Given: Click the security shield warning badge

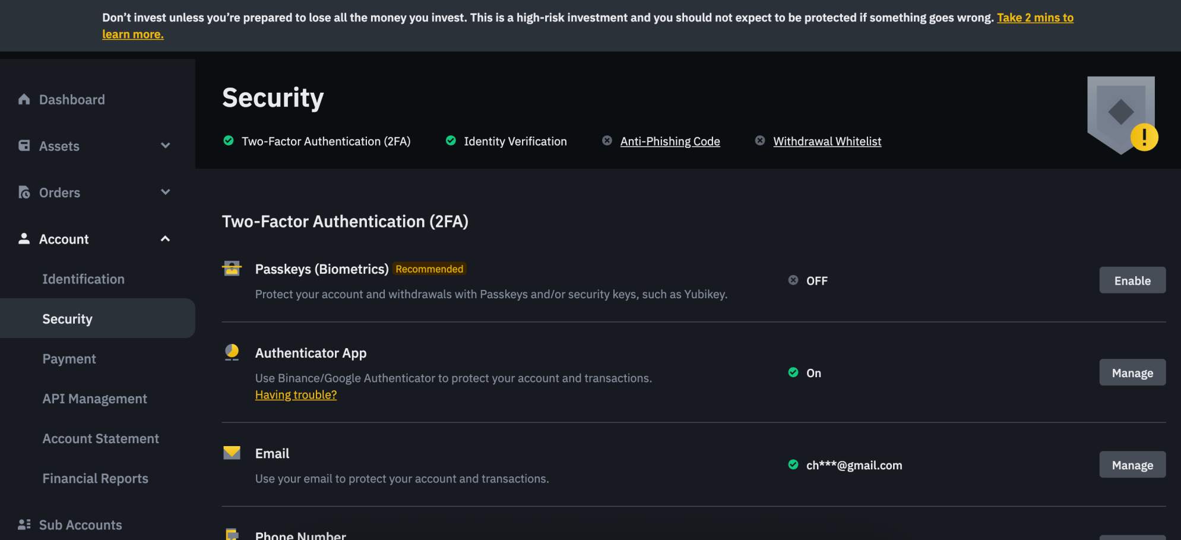Looking at the screenshot, I should point(1122,115).
